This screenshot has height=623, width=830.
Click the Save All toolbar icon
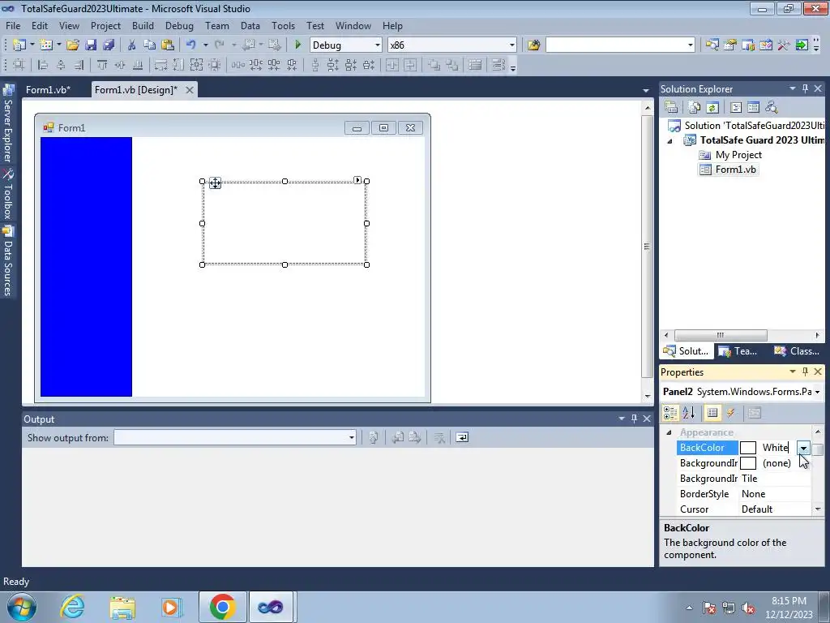[109, 45]
